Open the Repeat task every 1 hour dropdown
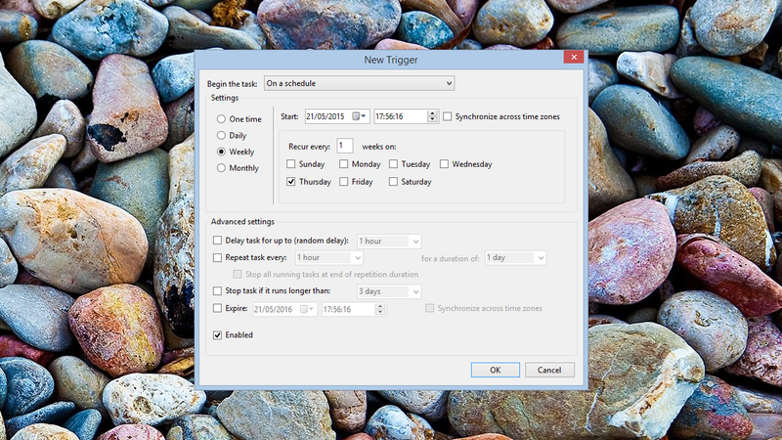 click(x=329, y=258)
